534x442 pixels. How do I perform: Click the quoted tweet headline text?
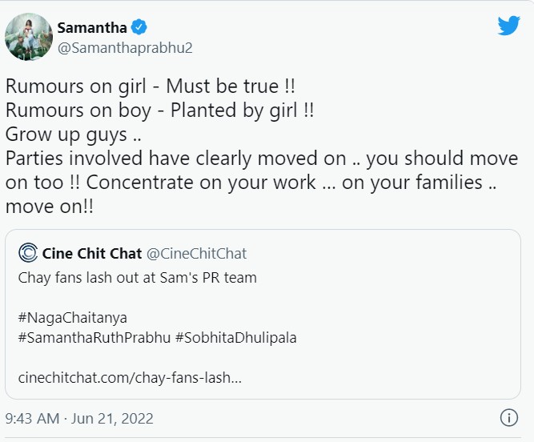coord(137,278)
